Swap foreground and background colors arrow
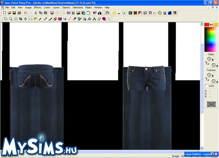The height and width of the screenshot is (158, 219). point(211,25)
